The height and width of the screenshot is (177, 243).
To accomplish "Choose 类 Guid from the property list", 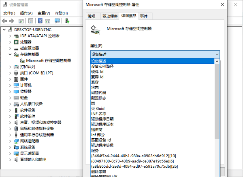I will pos(153,108).
